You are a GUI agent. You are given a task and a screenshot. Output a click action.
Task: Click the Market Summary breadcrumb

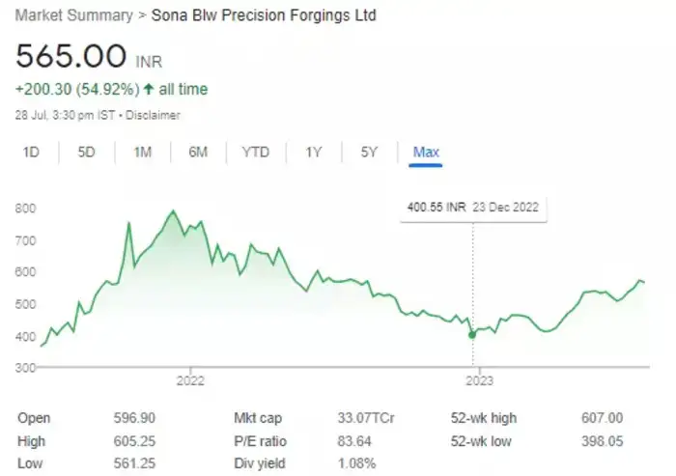pyautogui.click(x=70, y=16)
